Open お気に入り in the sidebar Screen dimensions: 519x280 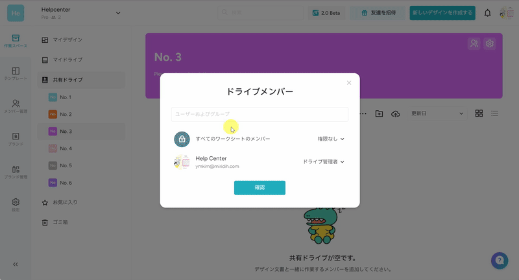[x=65, y=202]
